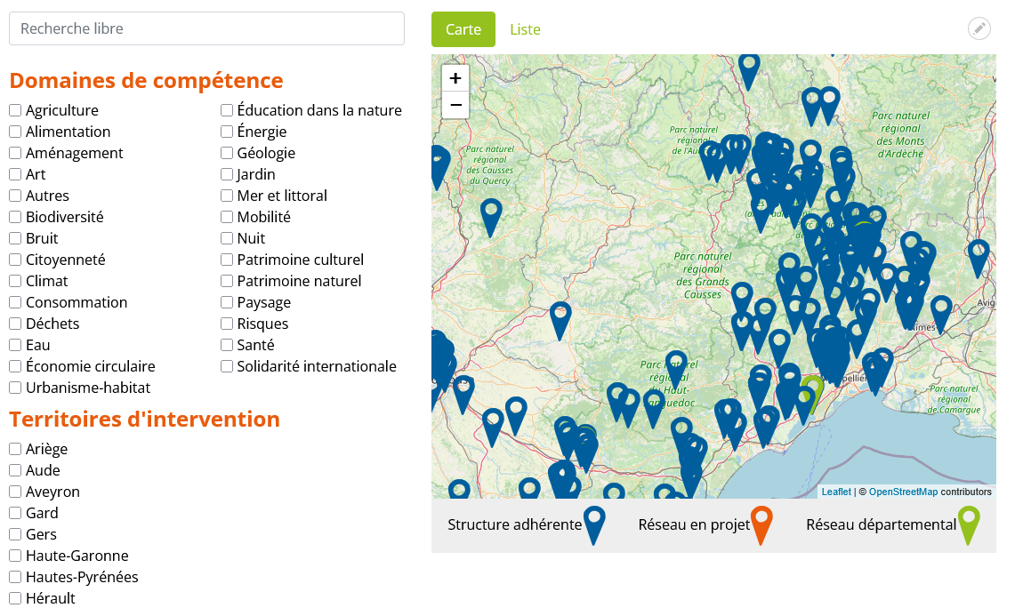Click the Recherche libre search field
1015x608 pixels.
click(x=206, y=28)
